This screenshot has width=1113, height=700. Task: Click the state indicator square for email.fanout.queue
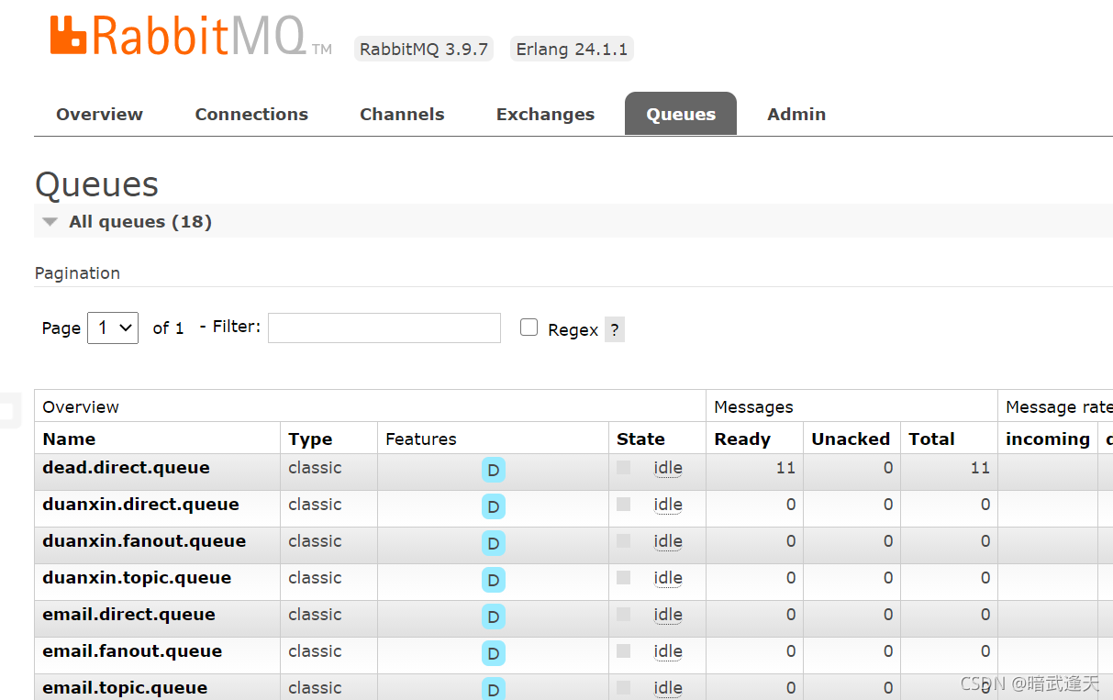pos(624,650)
